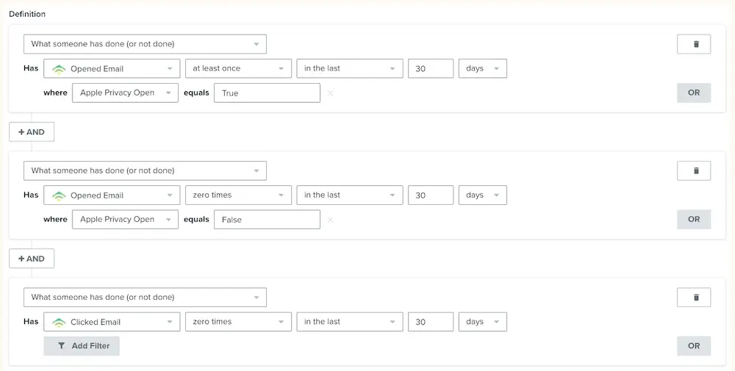Expand the Clicked Email metric dropdown
This screenshot has height=371, width=735.
point(112,322)
